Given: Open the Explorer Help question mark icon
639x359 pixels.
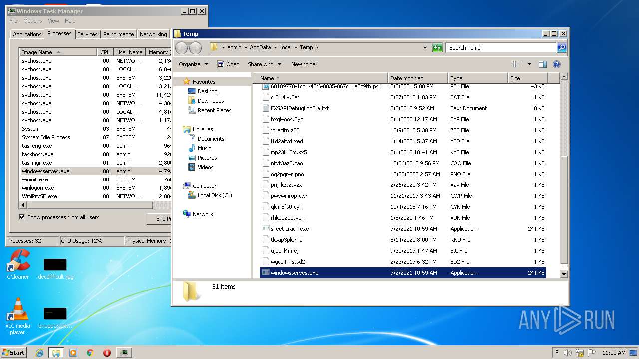Looking at the screenshot, I should point(557,64).
